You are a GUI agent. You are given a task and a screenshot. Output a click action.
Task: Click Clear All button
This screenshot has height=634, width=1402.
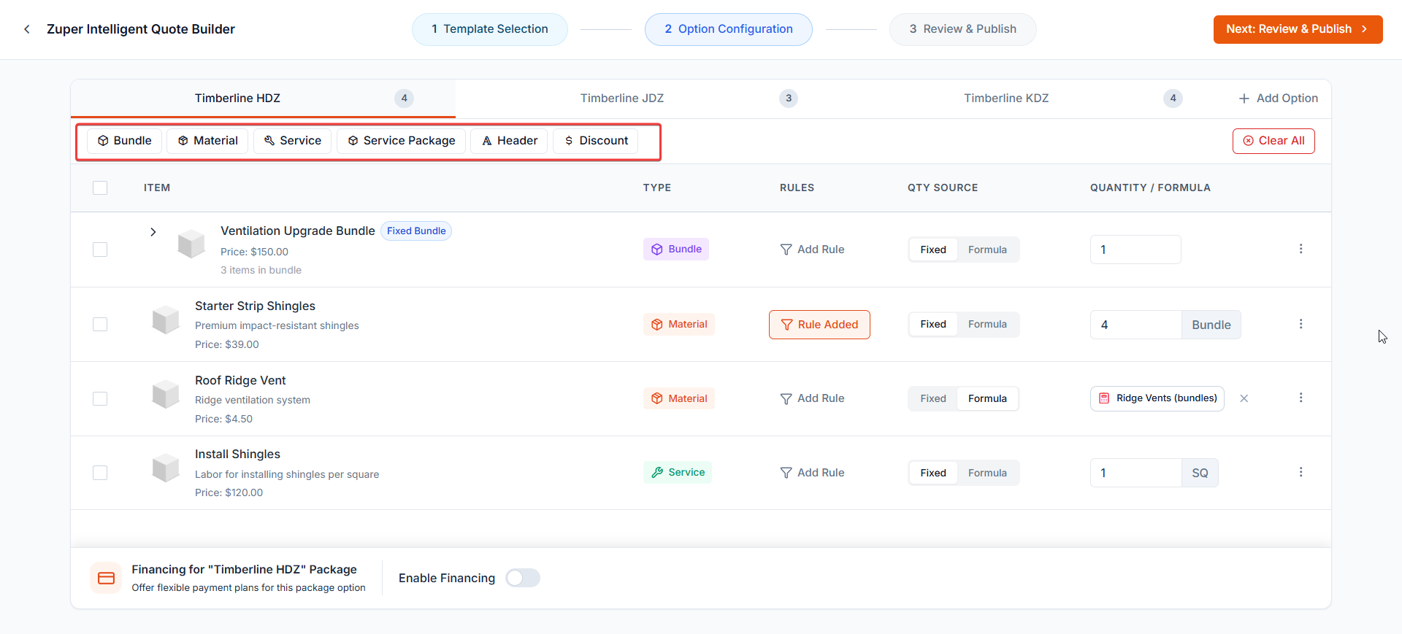click(1273, 141)
